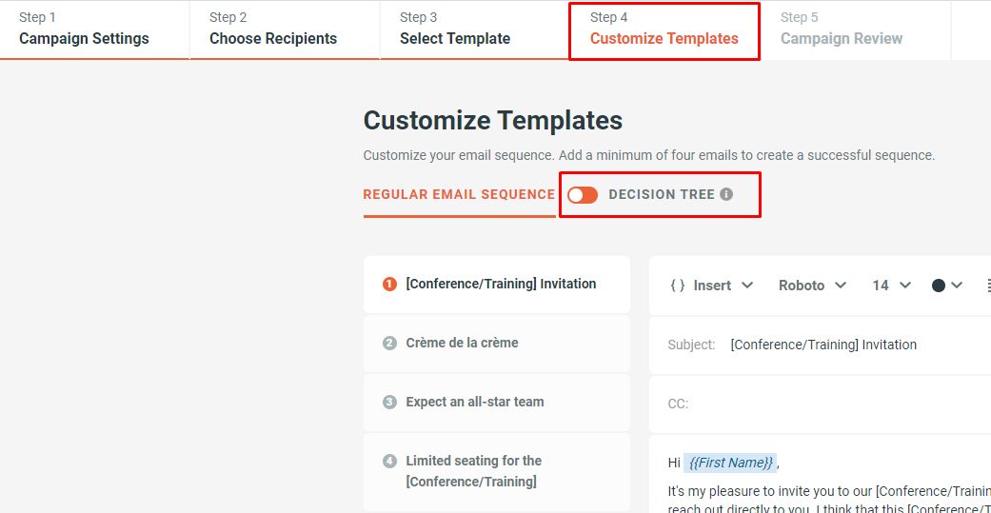Expand the font size 14 dropdown
The height and width of the screenshot is (513, 991).
click(892, 286)
